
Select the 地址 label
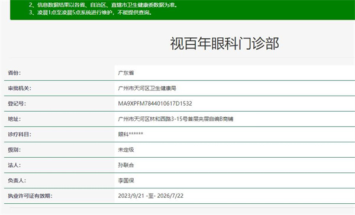tap(14, 119)
